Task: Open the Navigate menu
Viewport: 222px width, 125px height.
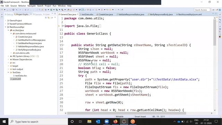Action: click(32, 6)
